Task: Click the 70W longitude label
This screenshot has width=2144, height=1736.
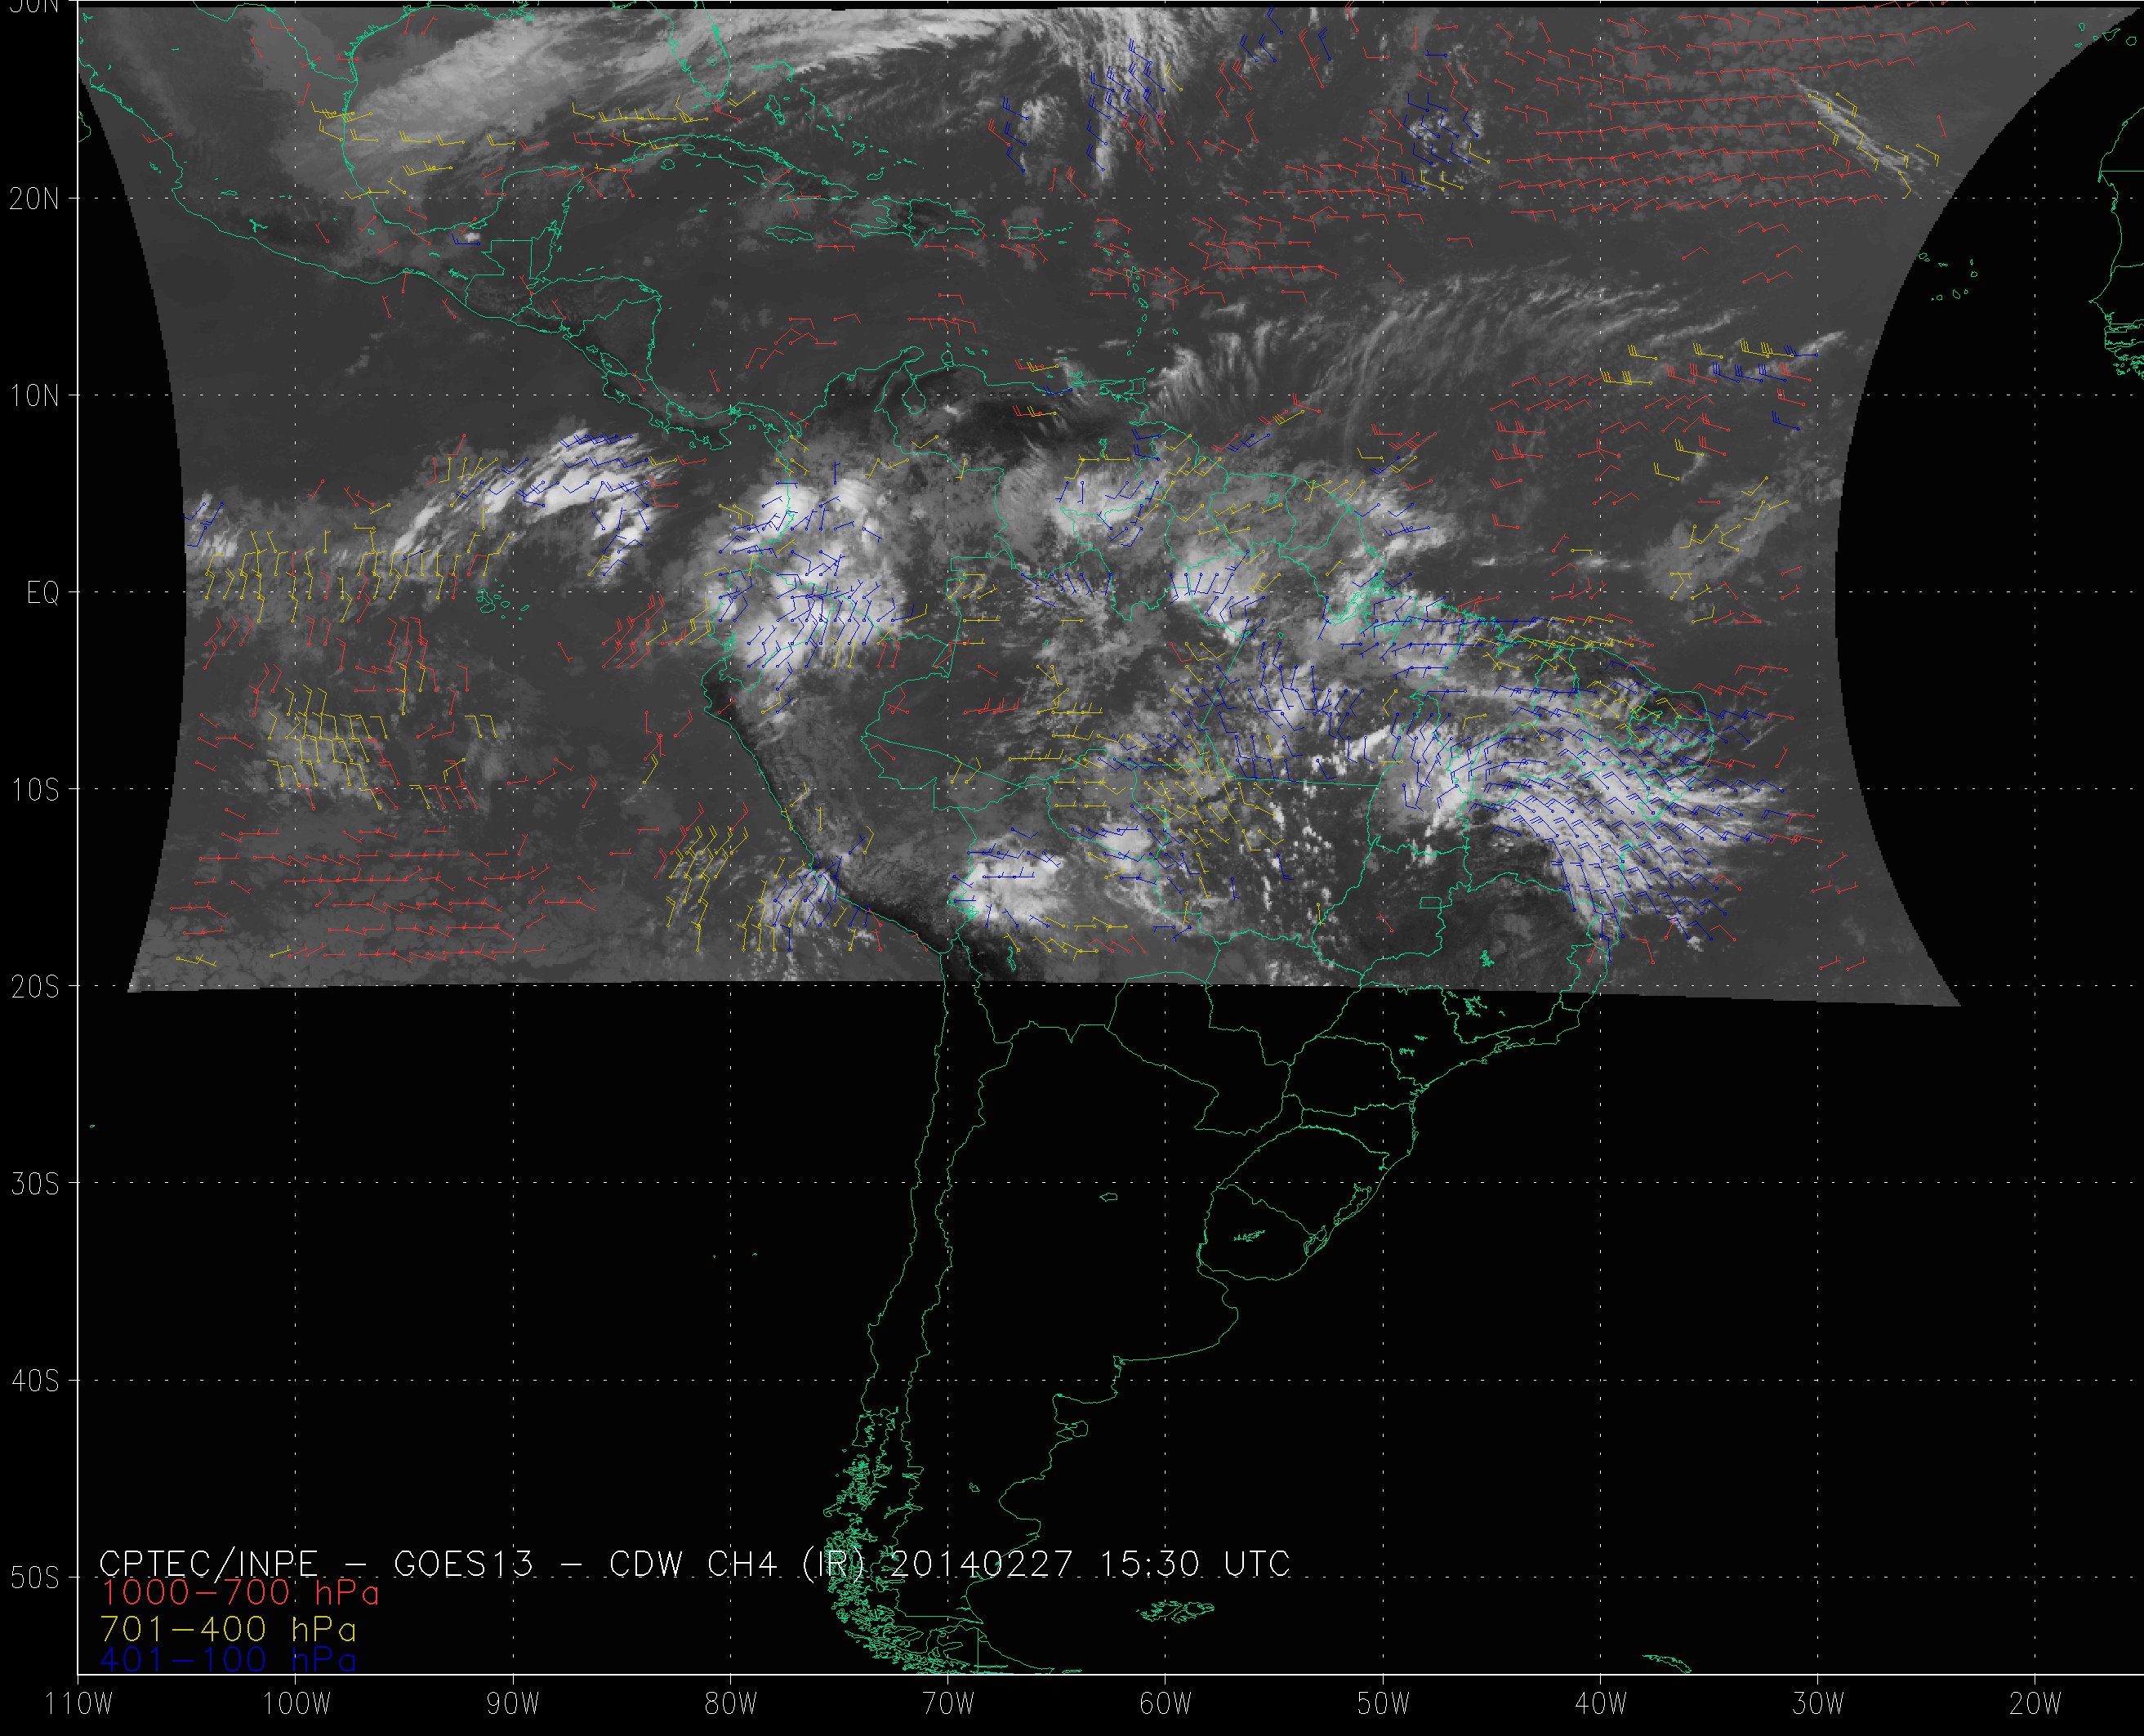Action: click(947, 1704)
